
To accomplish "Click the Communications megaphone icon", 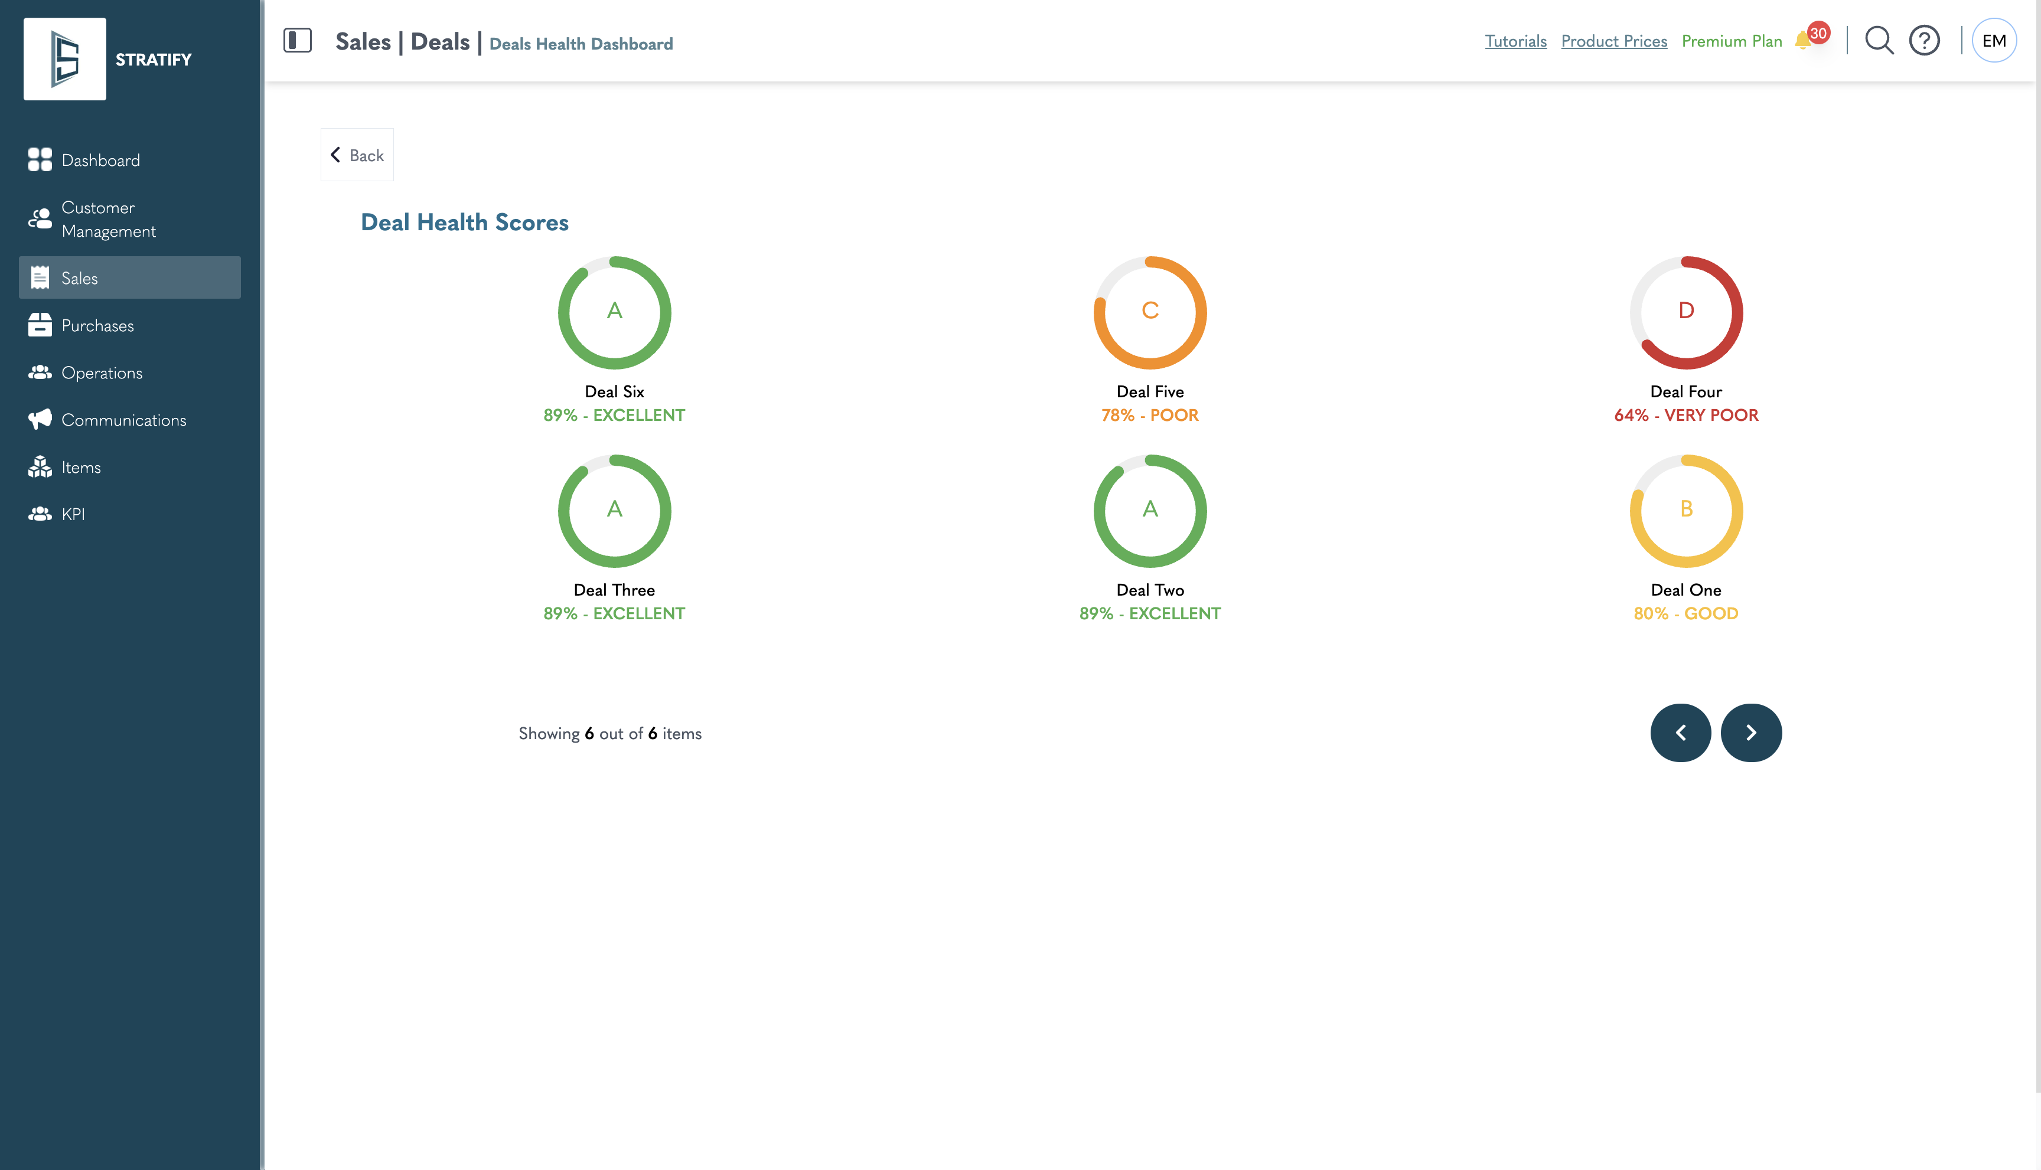I will [x=40, y=420].
